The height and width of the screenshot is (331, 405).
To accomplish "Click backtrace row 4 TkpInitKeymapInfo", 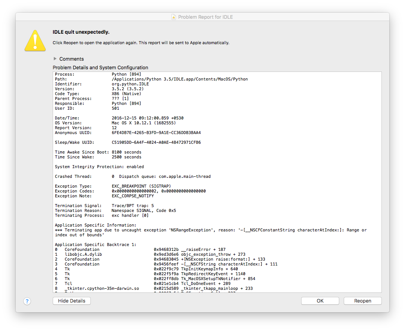I will [x=146, y=269].
